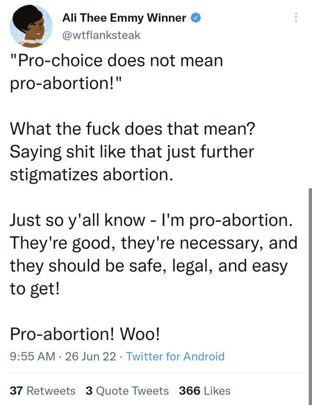
Task: Click the display name Ali Thee Emmy Winner
Action: 124,18
